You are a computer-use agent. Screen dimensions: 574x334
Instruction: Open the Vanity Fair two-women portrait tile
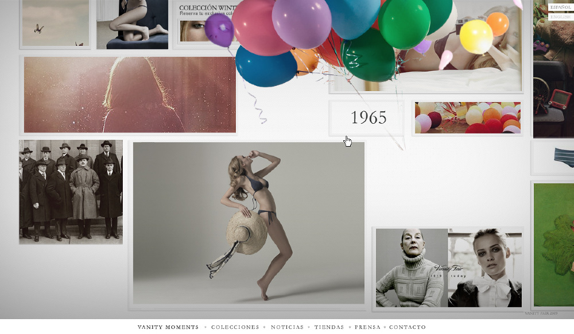click(448, 268)
